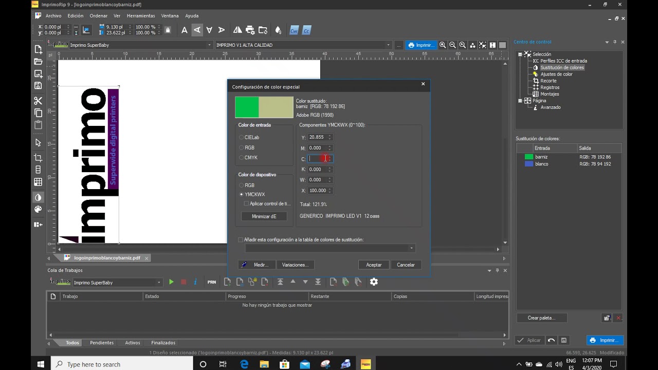Select the RGB device color radio

coord(242,185)
